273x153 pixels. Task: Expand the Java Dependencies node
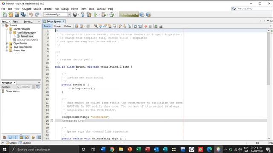(7, 47)
